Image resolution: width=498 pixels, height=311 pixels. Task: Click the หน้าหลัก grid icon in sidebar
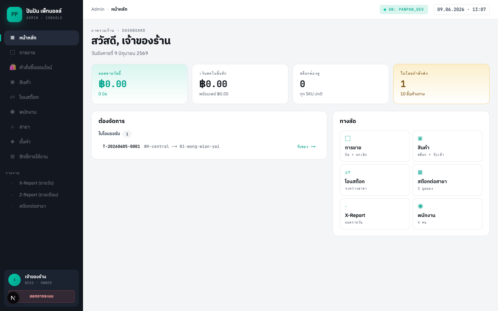click(x=12, y=38)
